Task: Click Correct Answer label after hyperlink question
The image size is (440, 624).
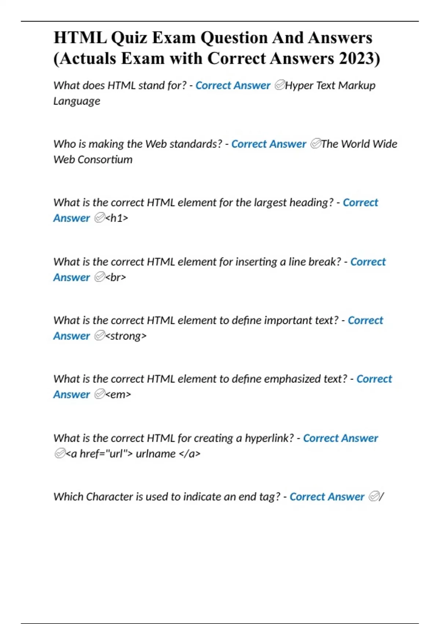Action: click(x=340, y=438)
